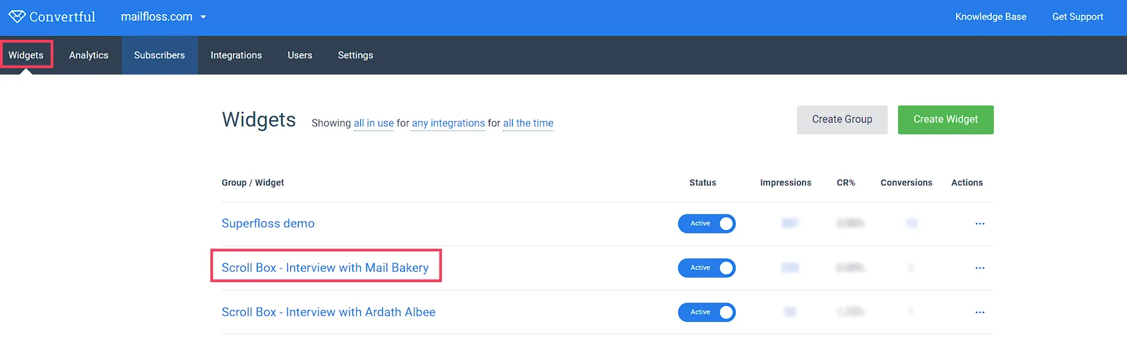Expand the mailfloss.com site dropdown arrow
Viewport: 1127px width, 340px height.
pyautogui.click(x=203, y=17)
